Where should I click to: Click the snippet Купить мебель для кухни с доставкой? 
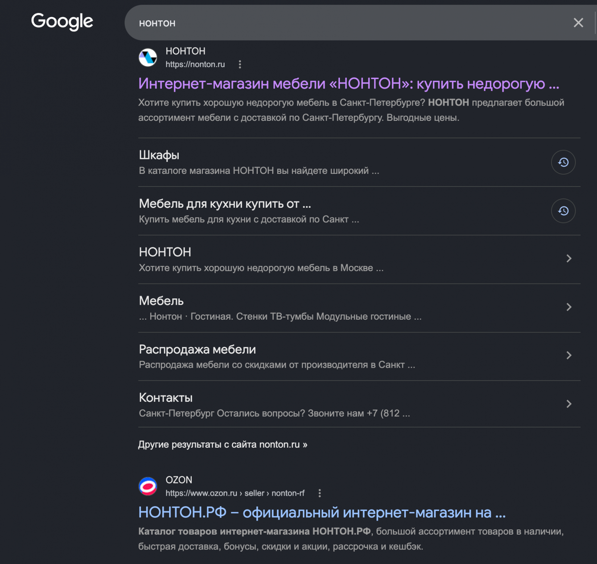(x=249, y=219)
